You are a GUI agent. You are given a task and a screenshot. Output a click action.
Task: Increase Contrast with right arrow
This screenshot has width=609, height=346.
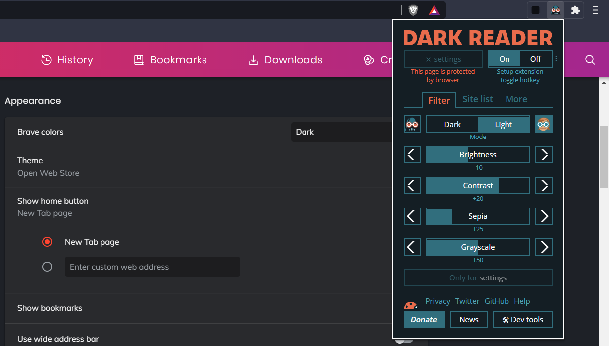coord(544,186)
